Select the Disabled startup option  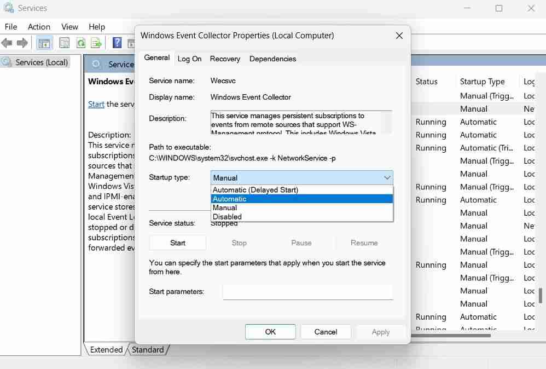click(226, 217)
